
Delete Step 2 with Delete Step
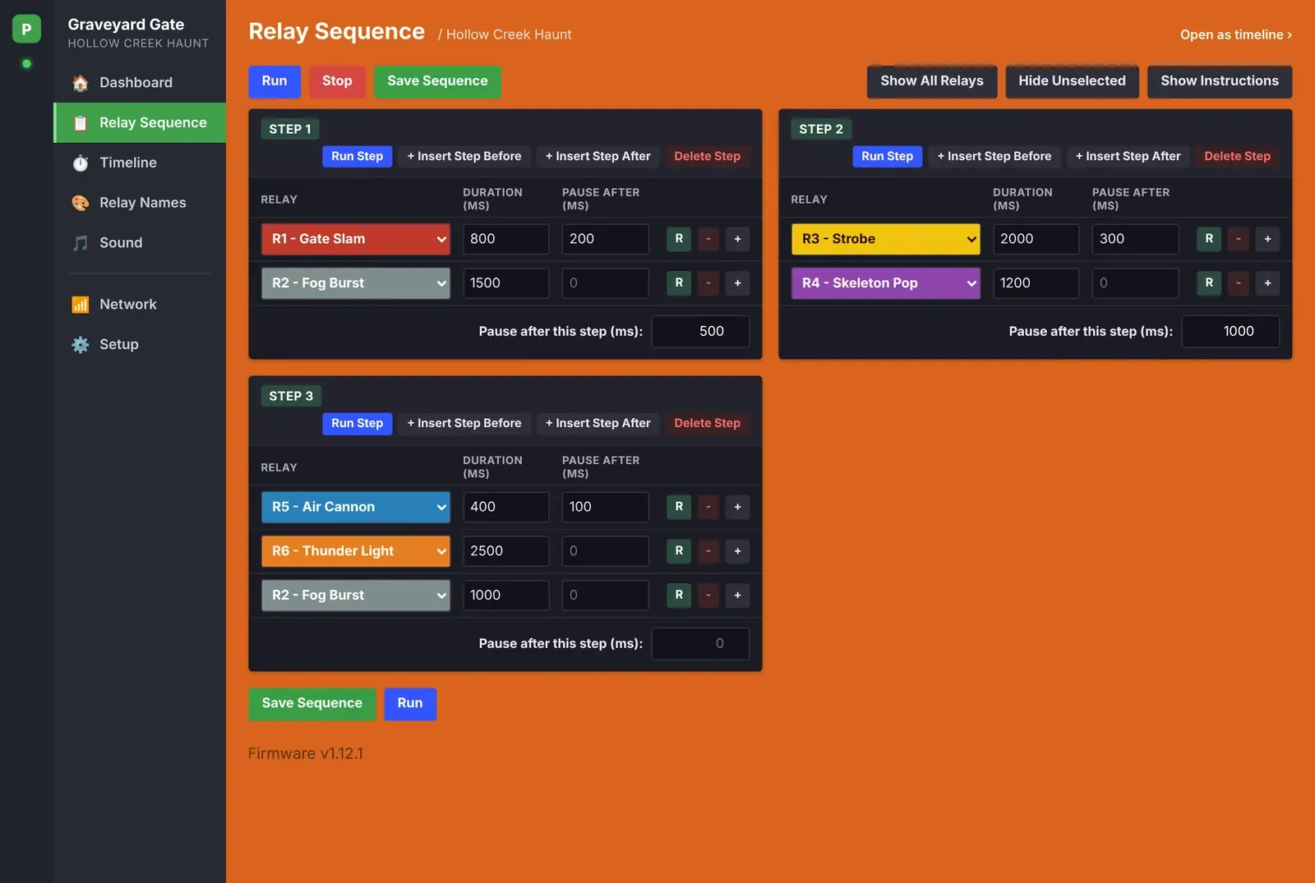pos(1237,156)
